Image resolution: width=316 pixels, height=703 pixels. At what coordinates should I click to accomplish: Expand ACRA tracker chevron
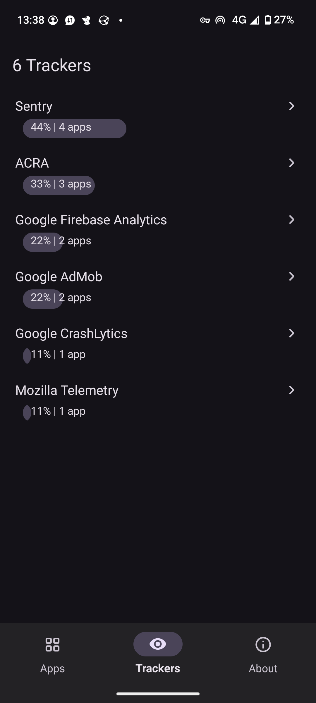pos(291,163)
